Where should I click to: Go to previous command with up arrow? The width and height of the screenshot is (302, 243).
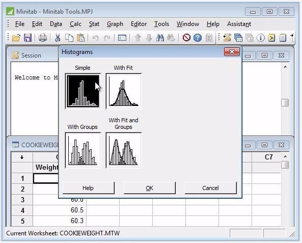pos(138,38)
